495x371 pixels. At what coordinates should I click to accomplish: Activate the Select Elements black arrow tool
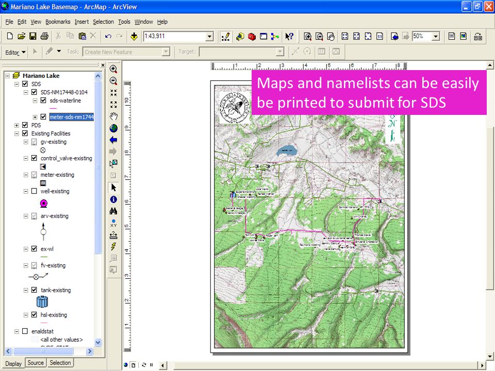(x=113, y=188)
